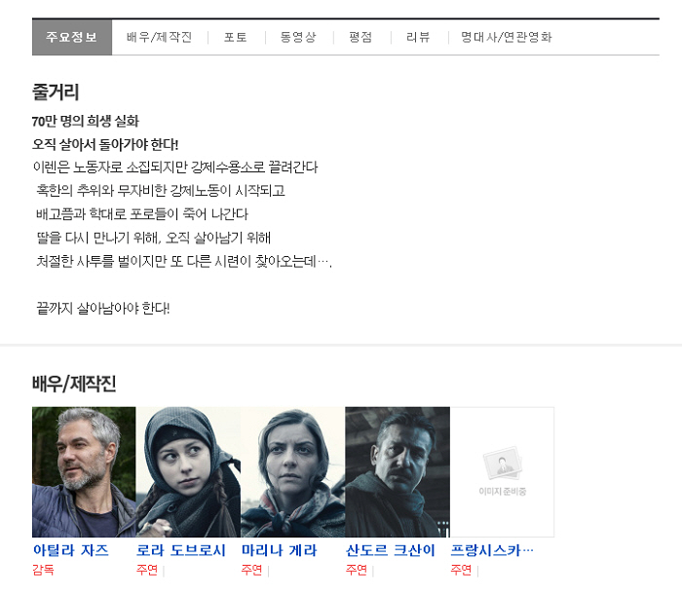Open the 명대사/연관영화 tab
Image resolution: width=682 pixels, height=595 pixels.
coord(507,37)
